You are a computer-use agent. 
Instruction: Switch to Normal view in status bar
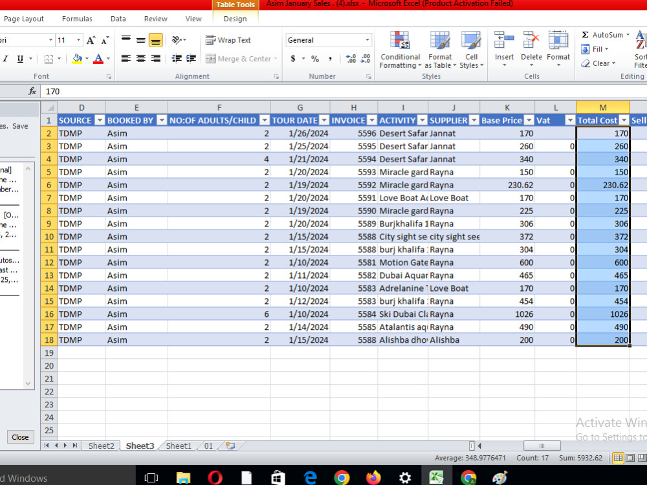(618, 458)
